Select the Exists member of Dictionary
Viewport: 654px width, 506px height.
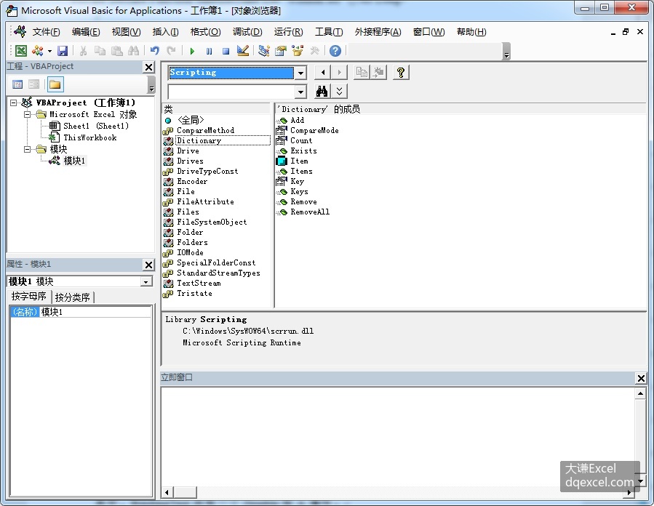click(x=303, y=151)
